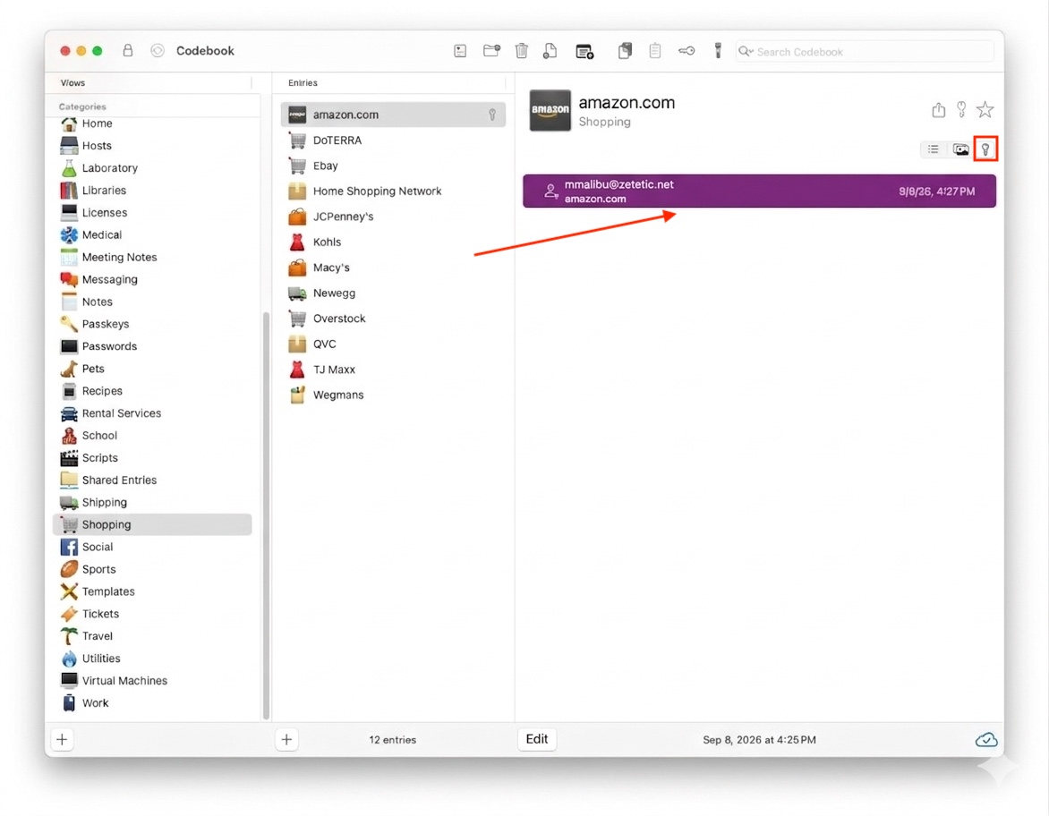
Task: Switch to the list fields view
Action: coord(934,149)
